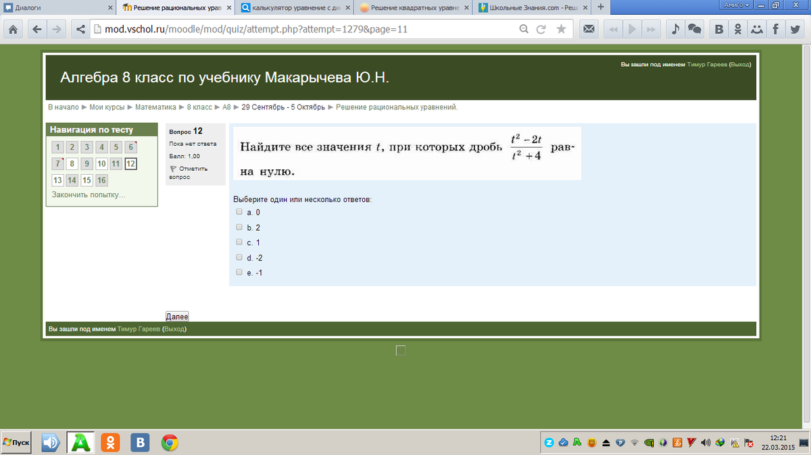
Task: Check answer option a. 0
Action: 239,212
